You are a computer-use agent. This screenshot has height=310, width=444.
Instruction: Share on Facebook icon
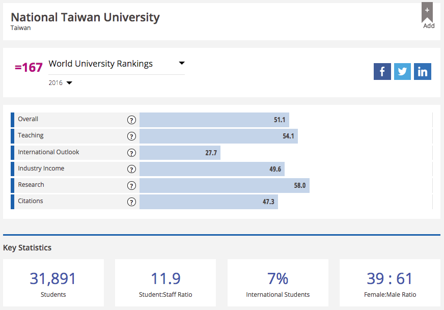click(x=382, y=71)
